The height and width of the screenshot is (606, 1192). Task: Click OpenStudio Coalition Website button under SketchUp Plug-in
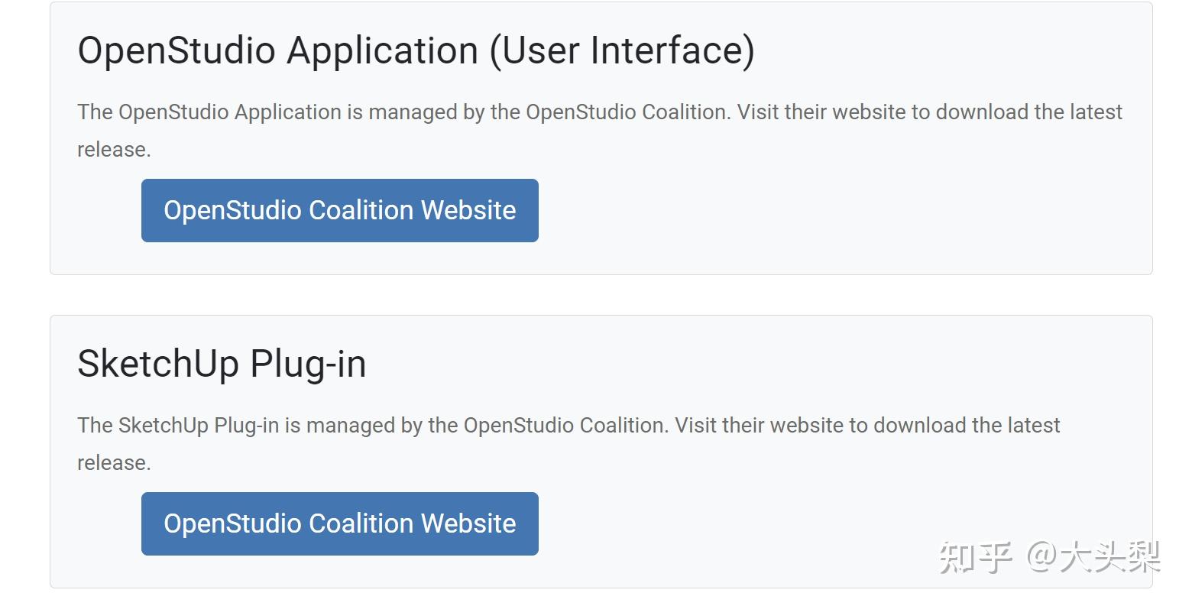point(339,523)
